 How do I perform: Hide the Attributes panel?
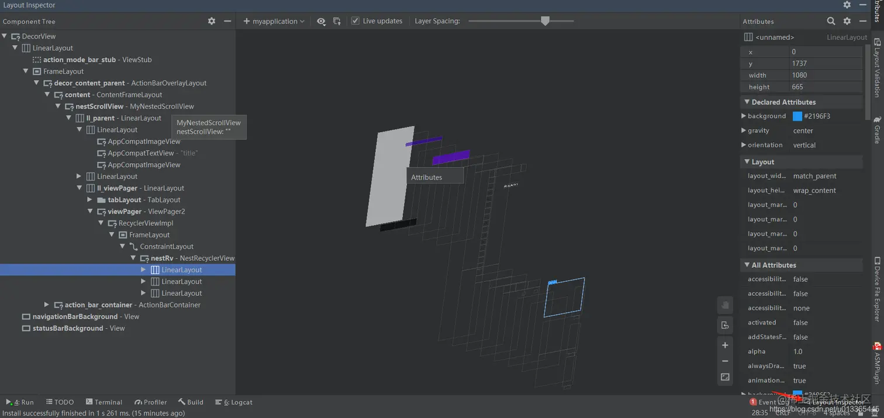(863, 21)
